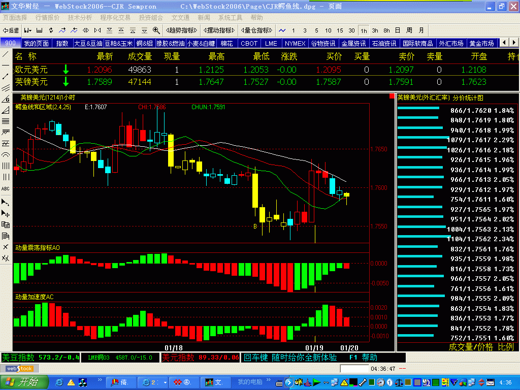Select the arrow pointer rotate tool
The image size is (520, 390).
tap(6, 202)
